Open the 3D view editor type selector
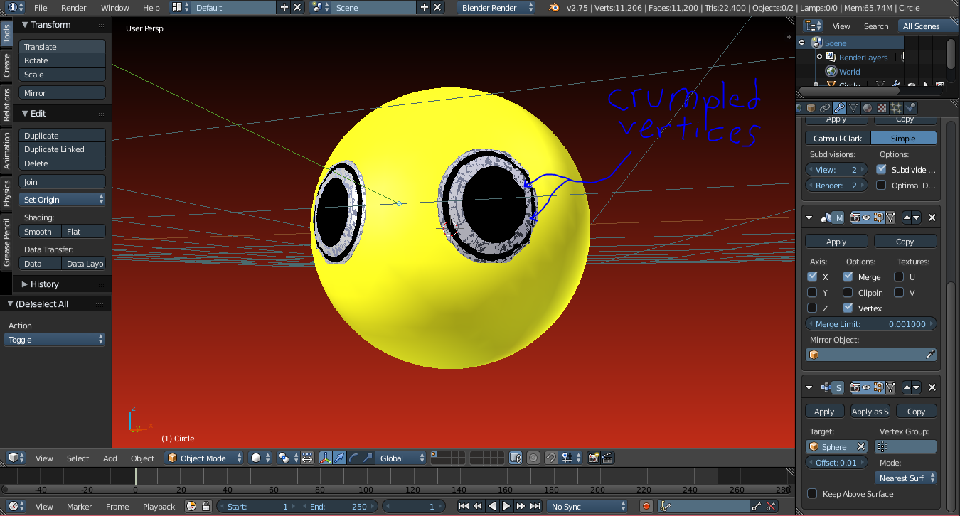960x516 pixels. (x=16, y=458)
